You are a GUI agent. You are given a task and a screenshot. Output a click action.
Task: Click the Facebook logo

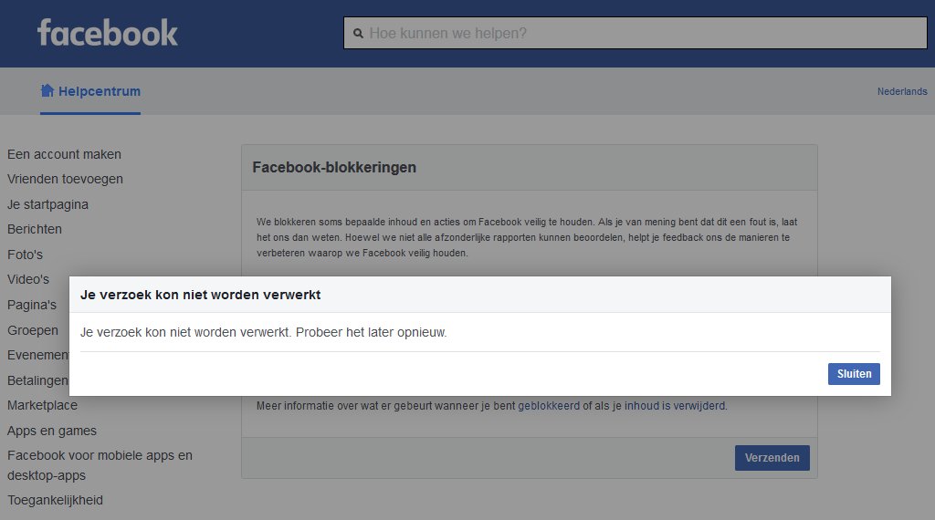(108, 33)
